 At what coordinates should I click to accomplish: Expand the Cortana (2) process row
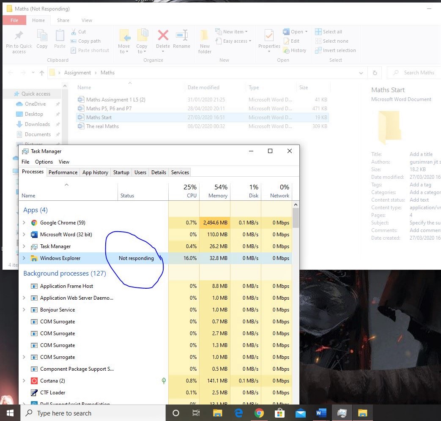point(24,380)
